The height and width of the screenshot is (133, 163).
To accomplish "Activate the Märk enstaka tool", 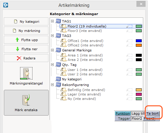I will pos(26,103).
